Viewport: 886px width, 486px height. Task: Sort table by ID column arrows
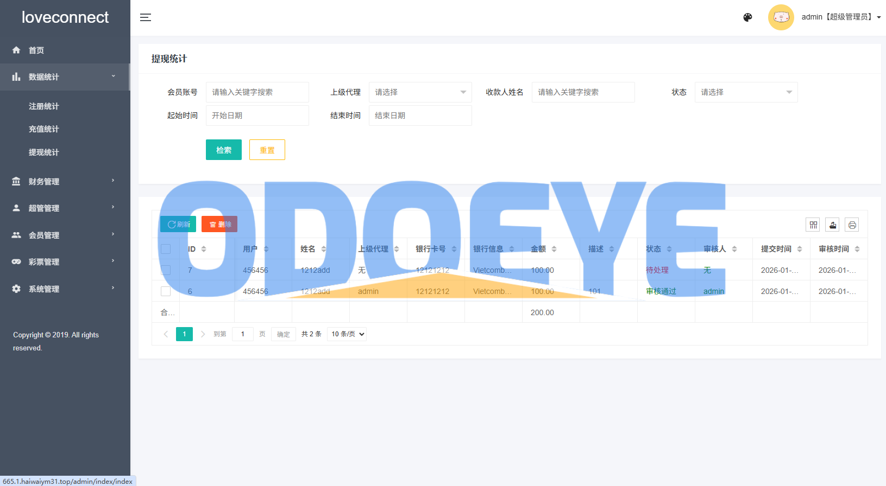click(204, 249)
